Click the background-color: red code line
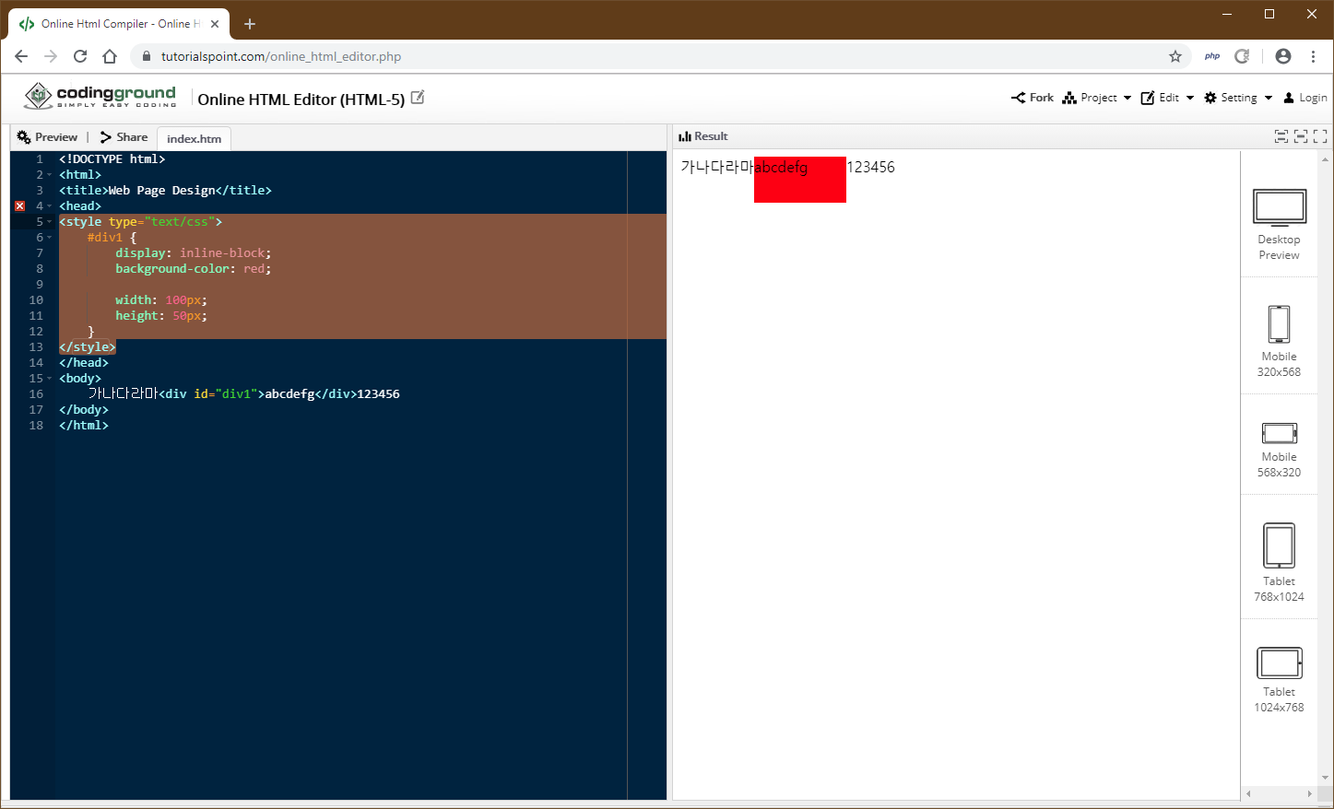Viewport: 1334px width, 809px height. pos(193,269)
